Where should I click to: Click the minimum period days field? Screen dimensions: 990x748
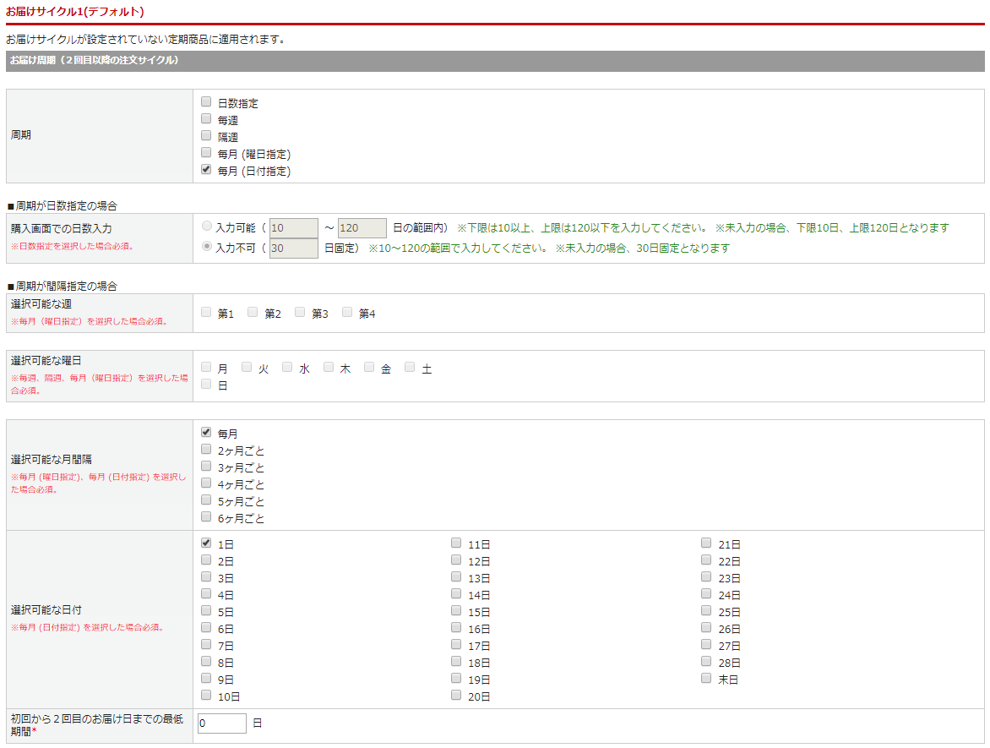[221, 723]
